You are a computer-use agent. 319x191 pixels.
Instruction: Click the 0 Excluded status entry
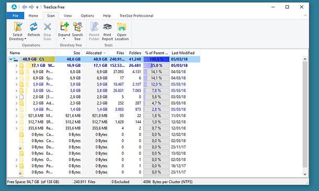pos(120,182)
